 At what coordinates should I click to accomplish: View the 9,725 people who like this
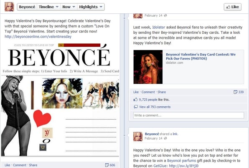[148, 100]
